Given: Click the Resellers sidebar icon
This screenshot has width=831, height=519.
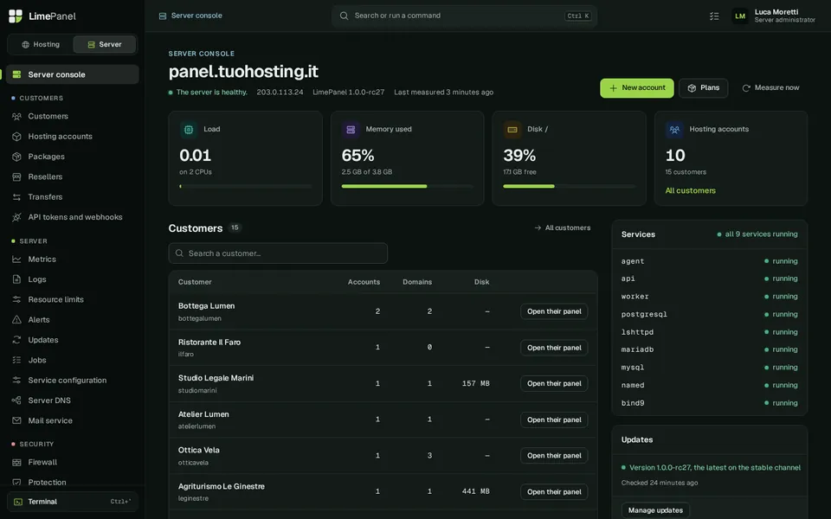Looking at the screenshot, I should (17, 176).
